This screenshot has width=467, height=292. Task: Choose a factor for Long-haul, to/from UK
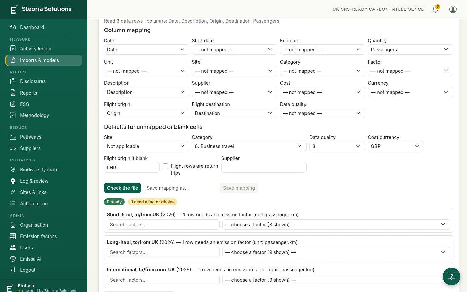click(x=336, y=252)
